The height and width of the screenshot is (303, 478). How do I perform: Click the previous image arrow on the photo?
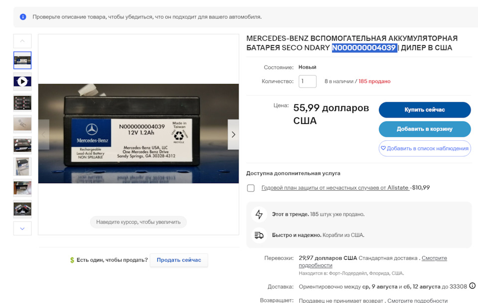coord(44,134)
